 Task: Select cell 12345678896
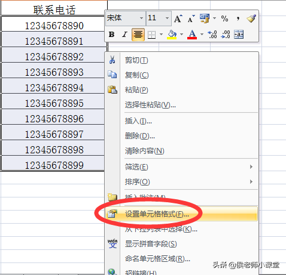point(53,117)
